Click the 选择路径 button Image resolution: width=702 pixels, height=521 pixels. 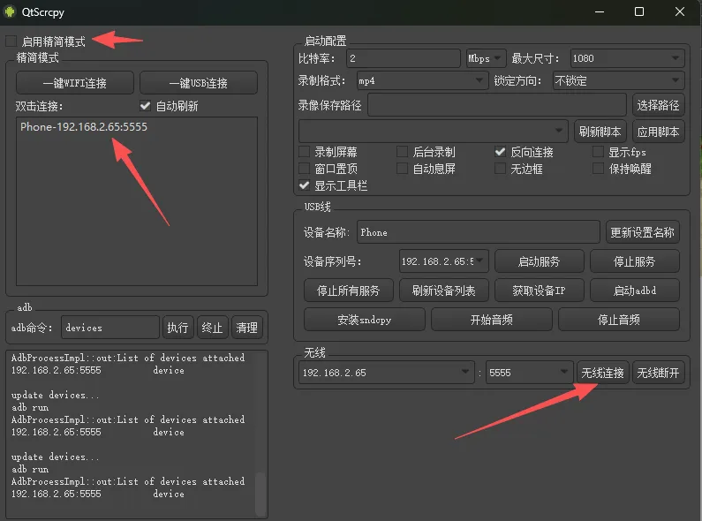(658, 105)
